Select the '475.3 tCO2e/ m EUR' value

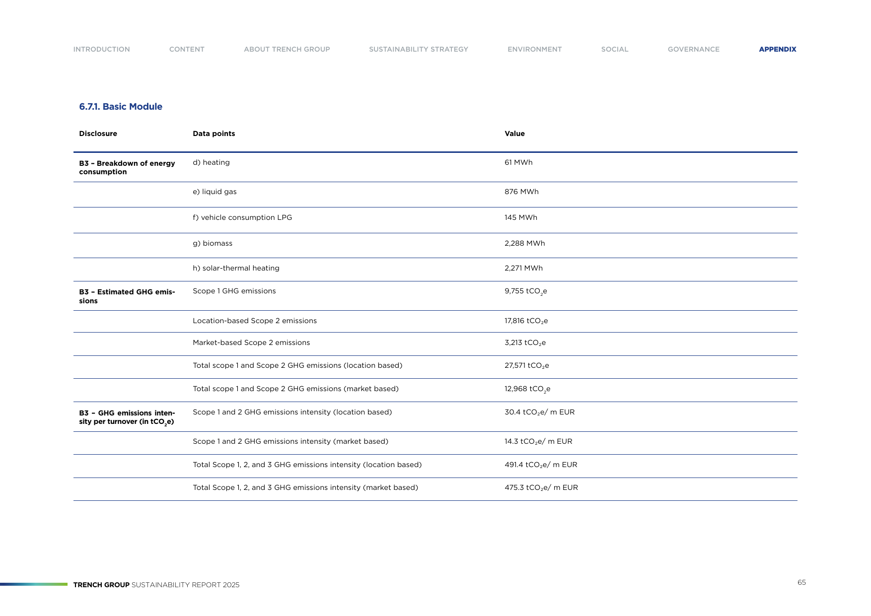[x=541, y=488]
